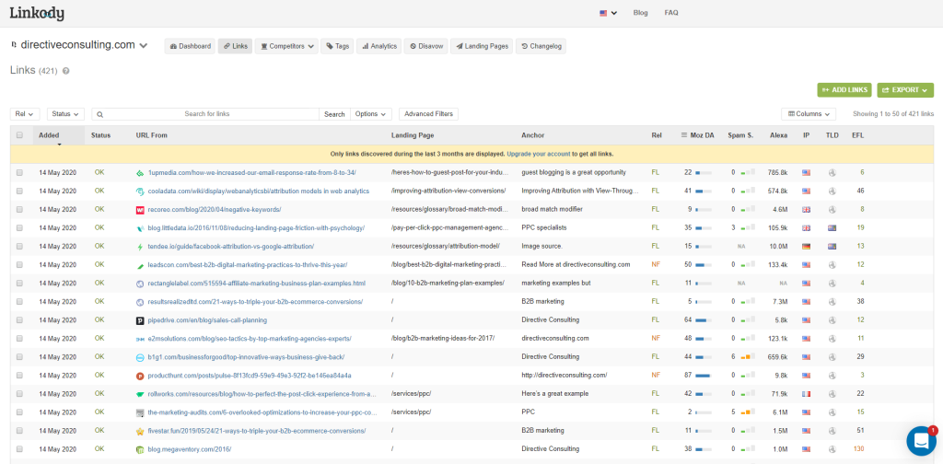Open the Changelog tab
The width and height of the screenshot is (943, 464).
[541, 46]
